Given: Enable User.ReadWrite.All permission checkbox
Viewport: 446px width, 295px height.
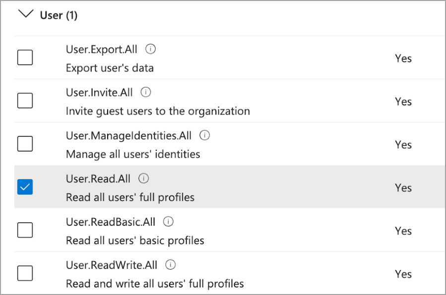Looking at the screenshot, I should [x=25, y=274].
